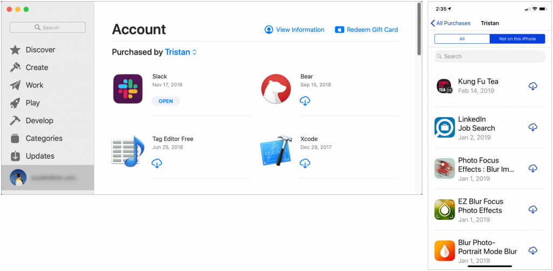Click Redeem Gift Card link
The width and height of the screenshot is (553, 271).
click(367, 30)
